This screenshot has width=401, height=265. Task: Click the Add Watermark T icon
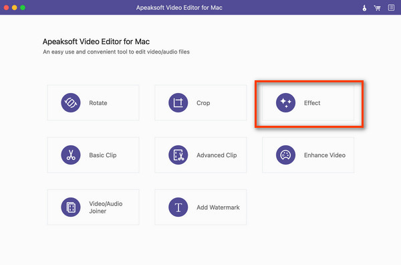click(178, 207)
